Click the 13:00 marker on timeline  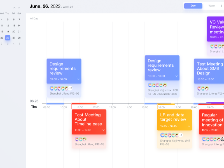(x=112, y=104)
